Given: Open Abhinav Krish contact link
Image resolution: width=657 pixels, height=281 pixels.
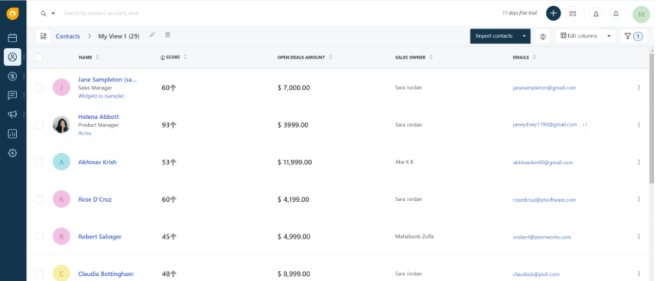Looking at the screenshot, I should coord(97,162).
